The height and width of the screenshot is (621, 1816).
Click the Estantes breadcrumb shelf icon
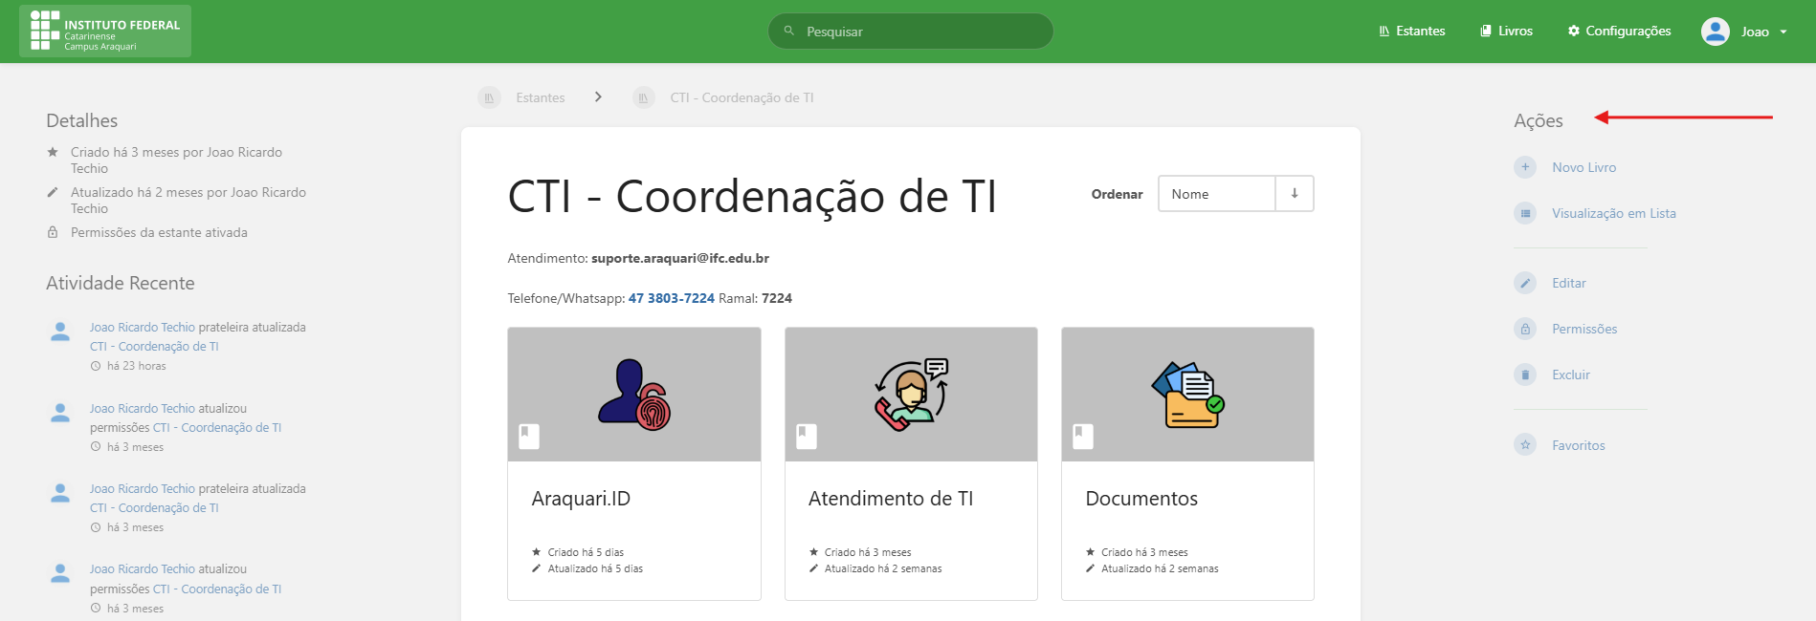pos(489,97)
